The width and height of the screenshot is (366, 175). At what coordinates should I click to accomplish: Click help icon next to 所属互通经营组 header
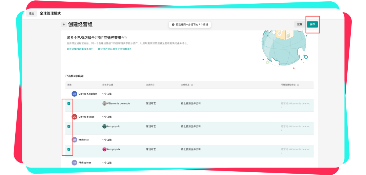298,85
